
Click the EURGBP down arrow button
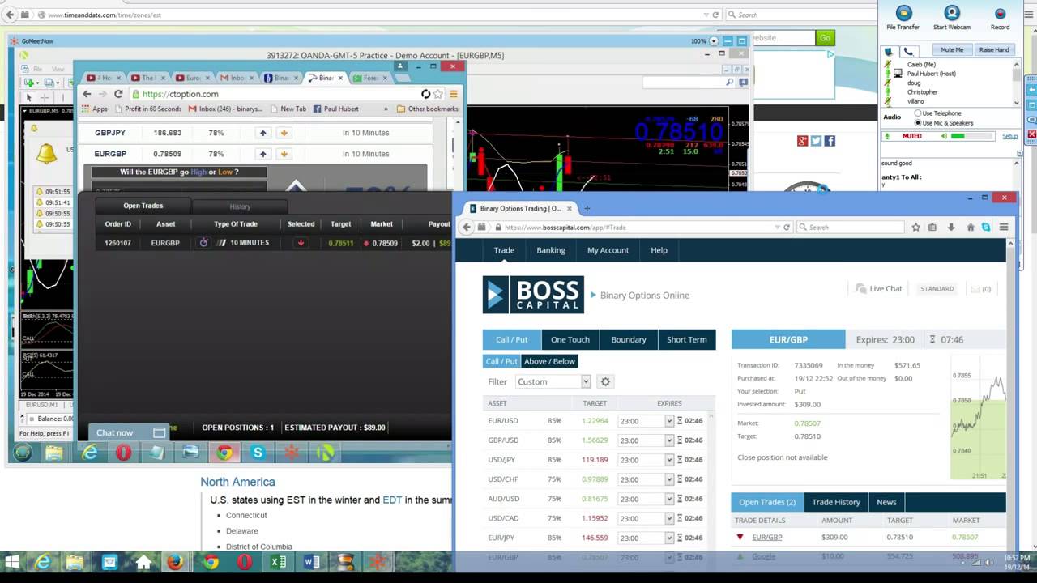coord(284,154)
